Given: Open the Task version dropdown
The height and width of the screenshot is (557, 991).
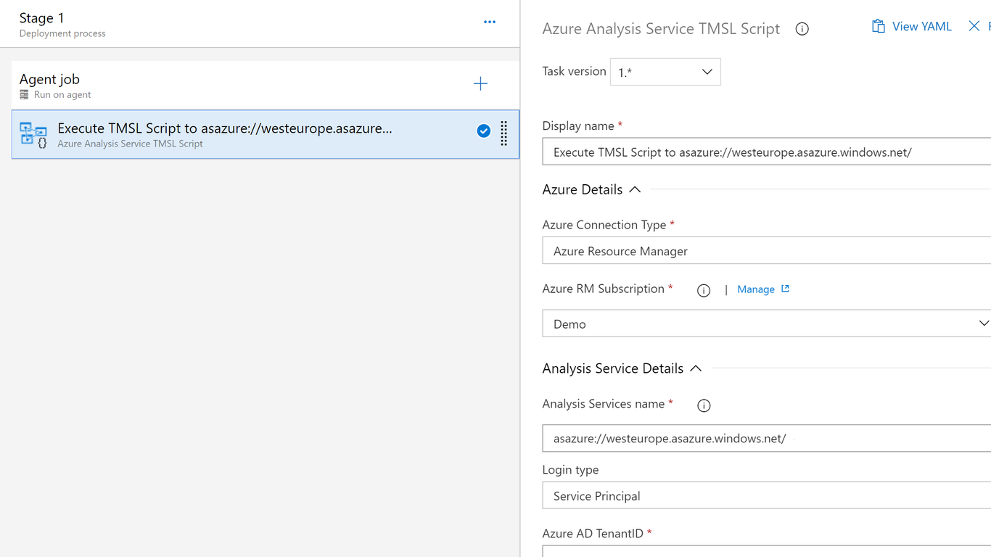Looking at the screenshot, I should coord(665,72).
